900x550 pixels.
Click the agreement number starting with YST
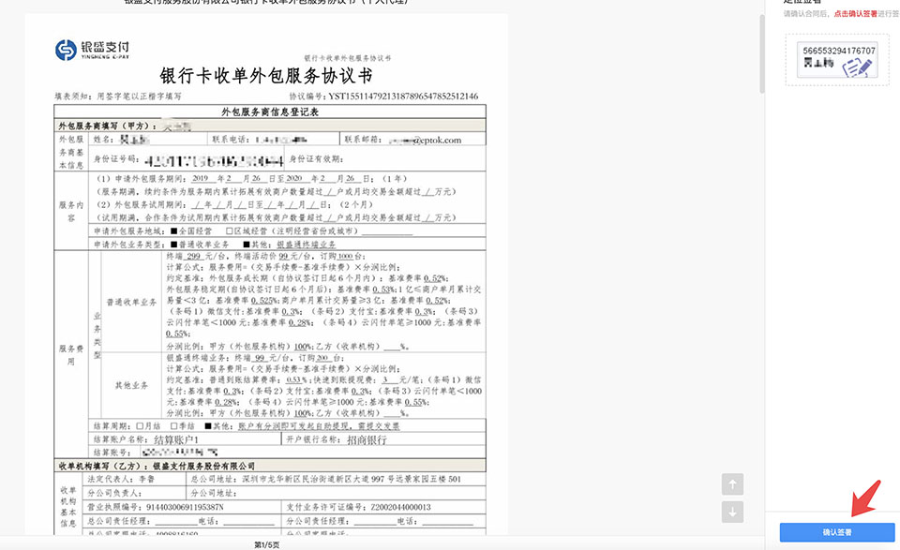point(403,97)
